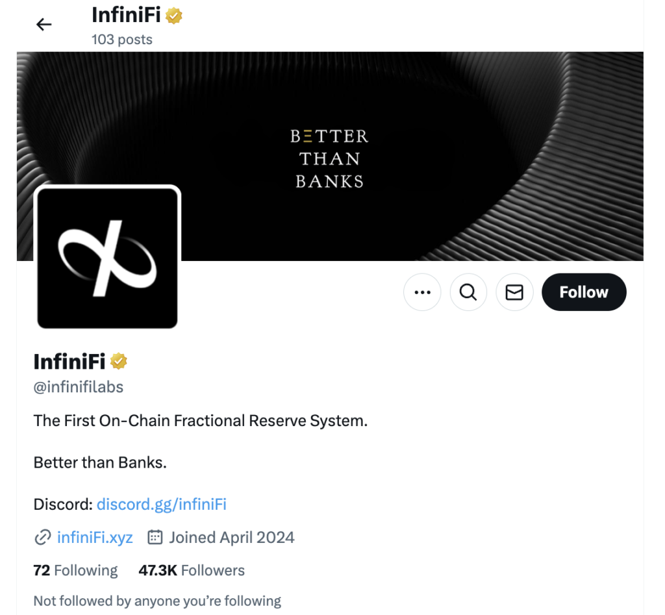Click the InfiniFi title in the header

(127, 16)
